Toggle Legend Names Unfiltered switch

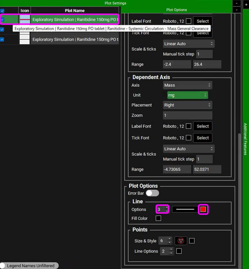tap(3, 266)
